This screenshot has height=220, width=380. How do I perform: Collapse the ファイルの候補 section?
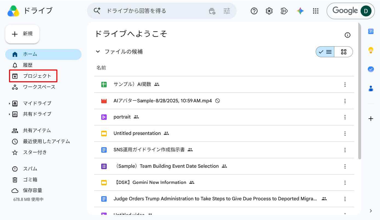98,51
